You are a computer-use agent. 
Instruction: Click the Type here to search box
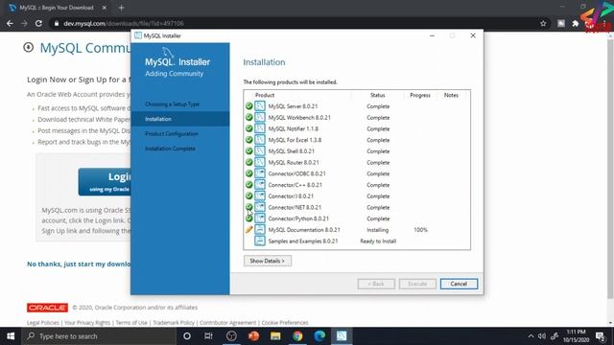tap(99, 336)
